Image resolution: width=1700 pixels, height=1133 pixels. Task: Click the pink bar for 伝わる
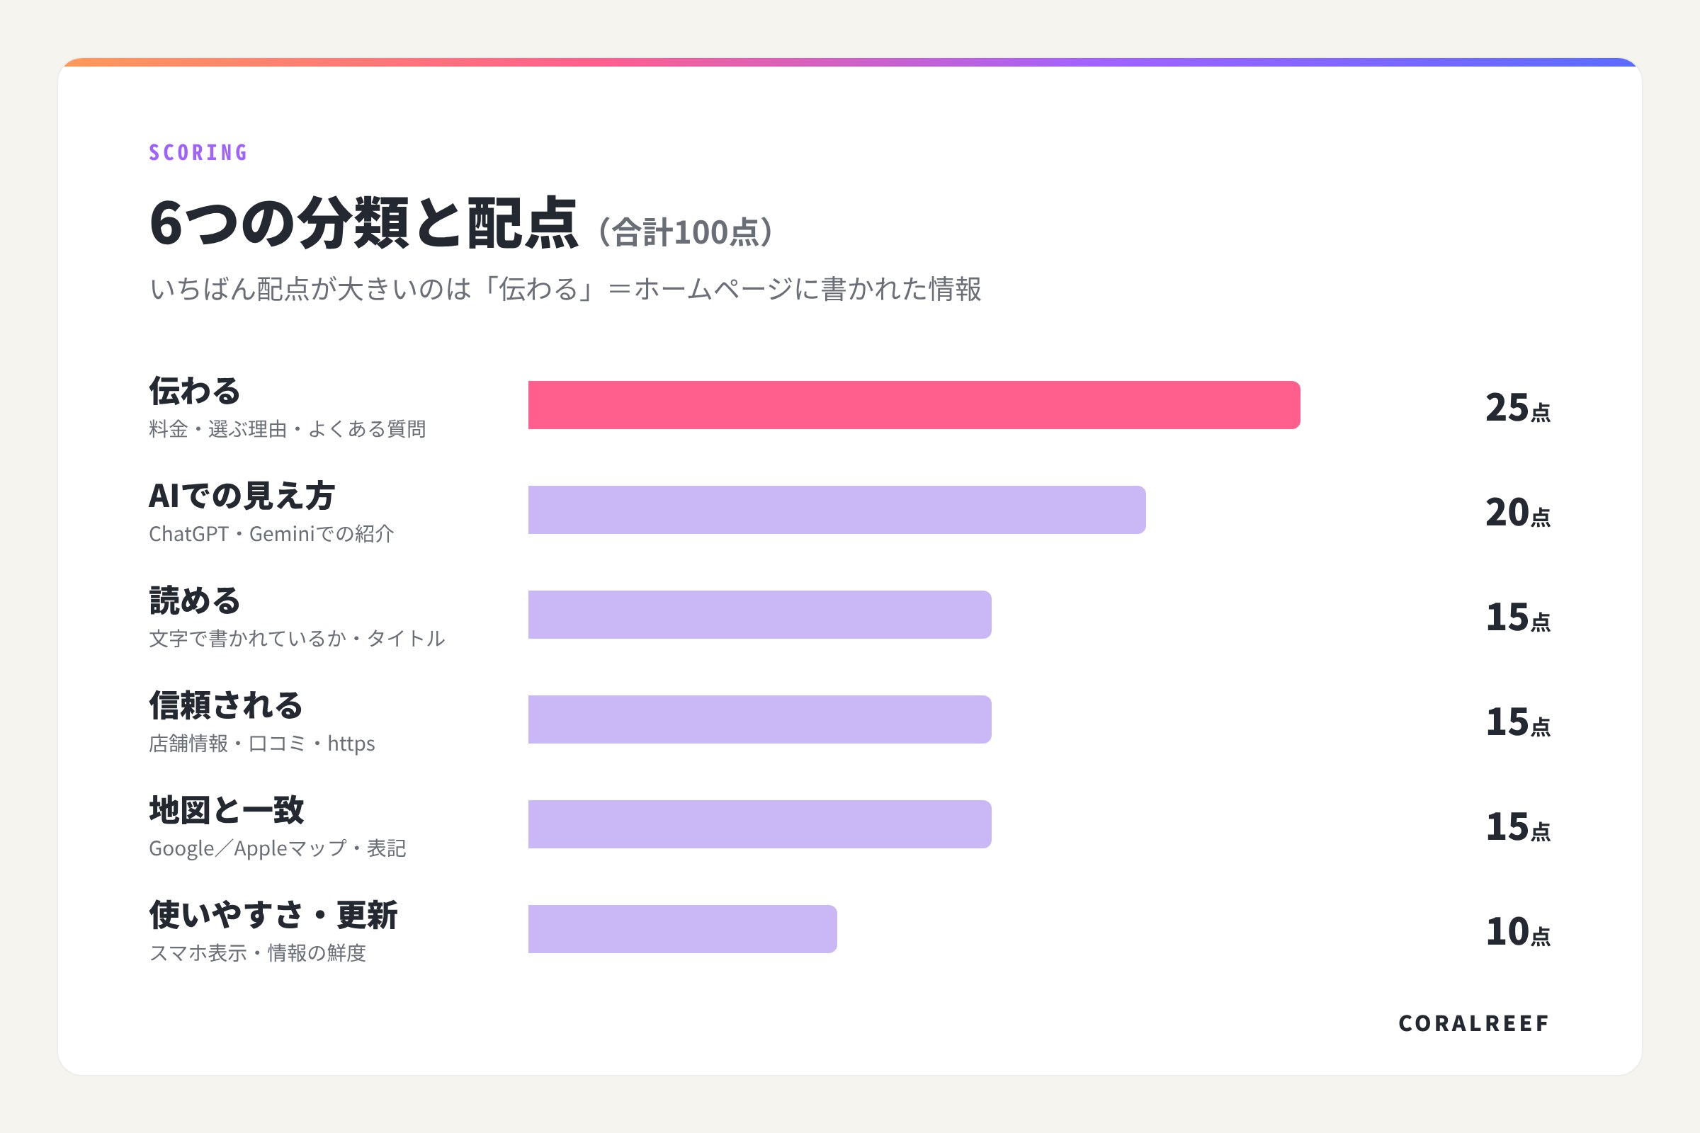[914, 404]
